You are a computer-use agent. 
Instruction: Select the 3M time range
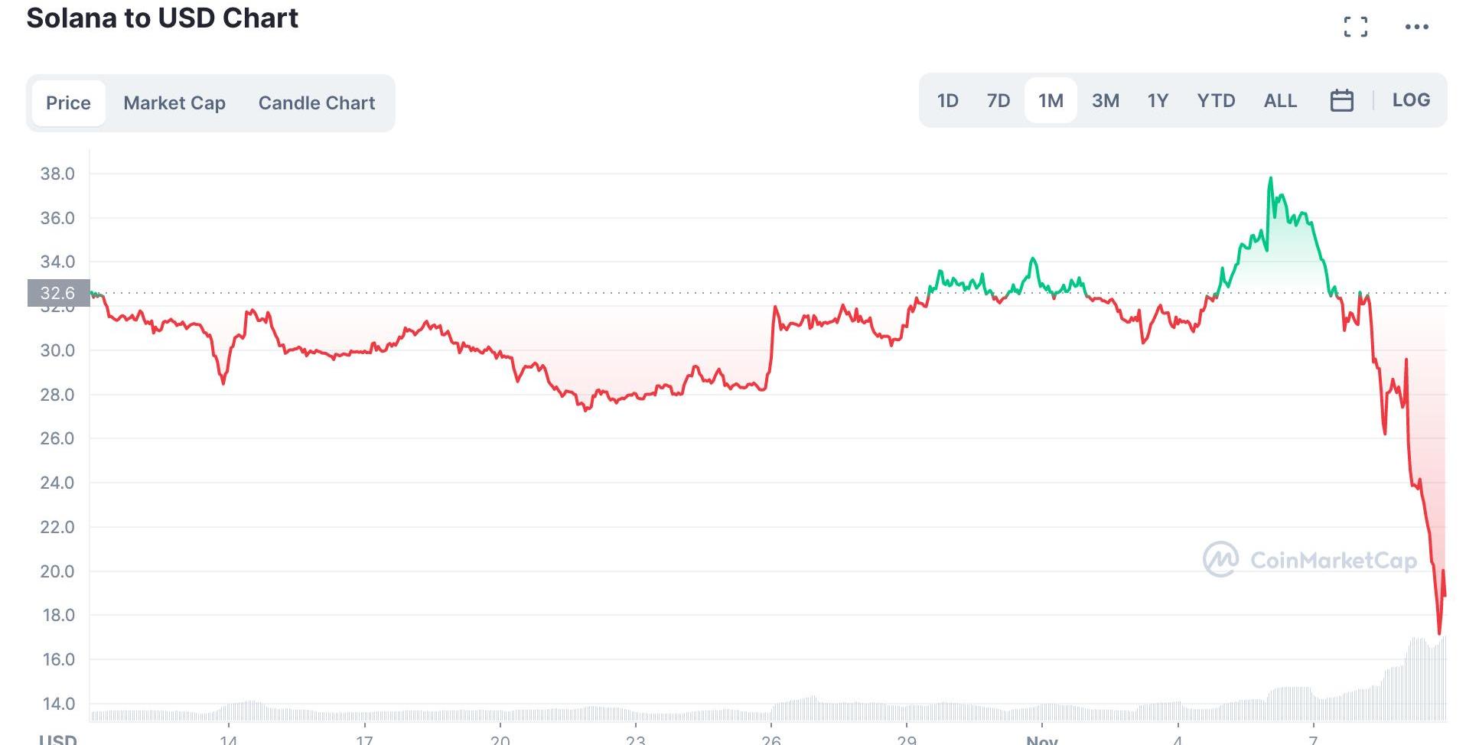coord(1105,100)
